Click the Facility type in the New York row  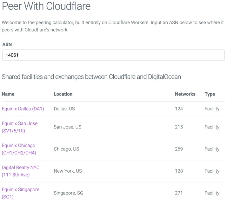tap(212, 171)
